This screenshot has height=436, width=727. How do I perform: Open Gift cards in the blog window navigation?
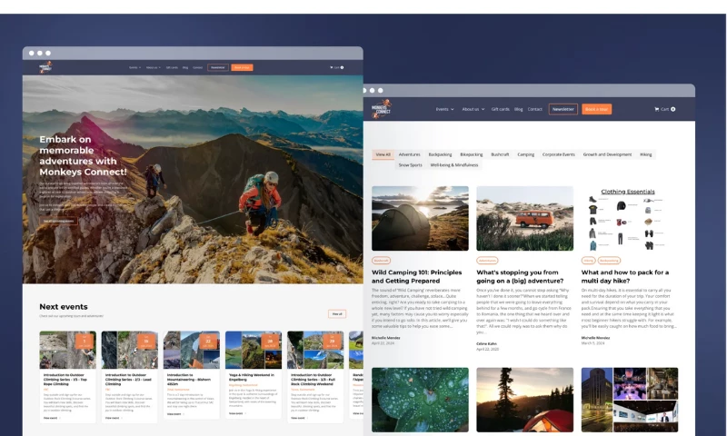[501, 109]
